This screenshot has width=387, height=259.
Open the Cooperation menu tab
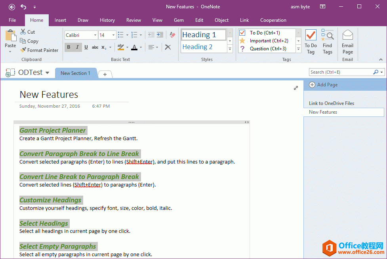(x=273, y=20)
